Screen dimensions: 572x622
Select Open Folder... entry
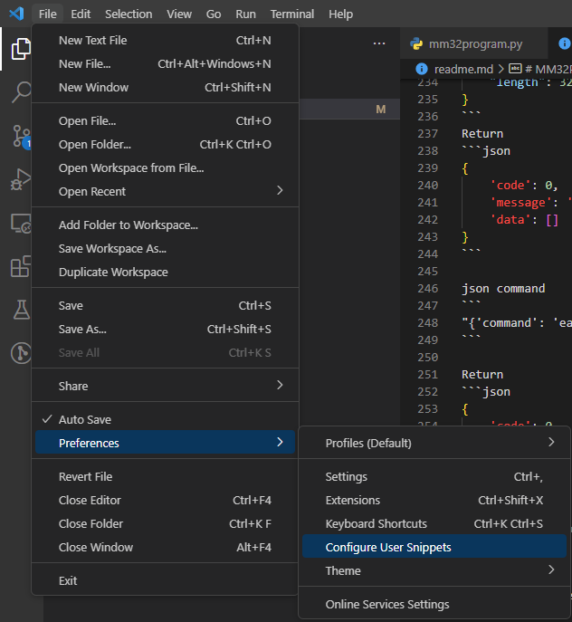click(165, 144)
